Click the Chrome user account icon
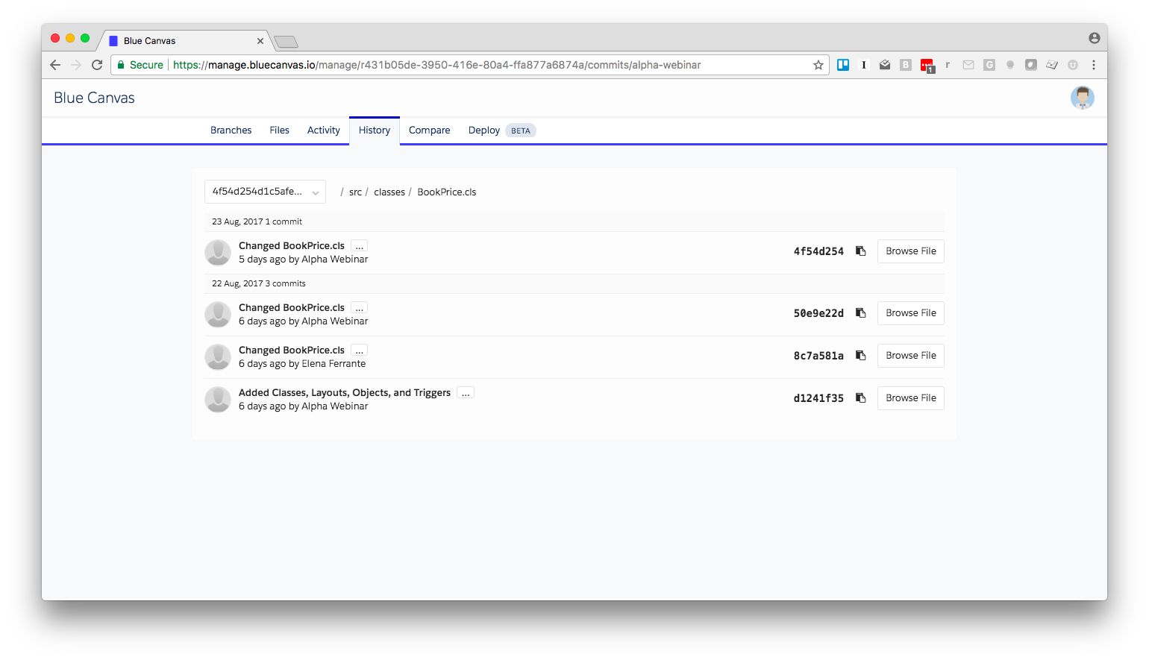This screenshot has height=660, width=1149. [1094, 38]
